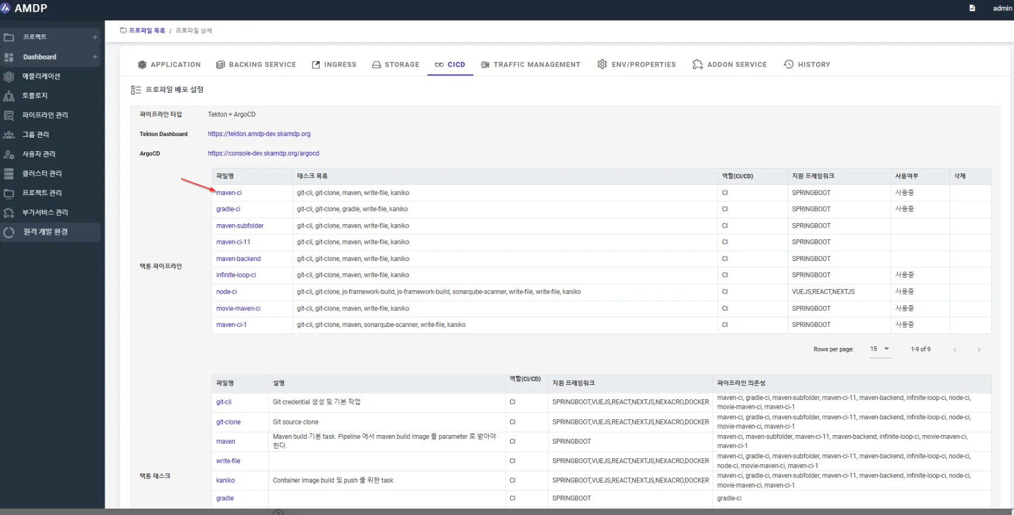This screenshot has width=1014, height=515.
Task: Click the 프로젝트 관리 folder icon
Action: point(9,193)
